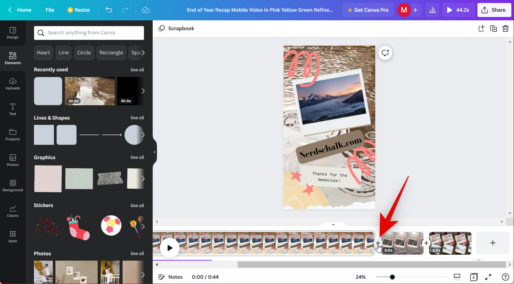The image size is (514, 284).
Task: Open the Notes panel
Action: pyautogui.click(x=170, y=277)
